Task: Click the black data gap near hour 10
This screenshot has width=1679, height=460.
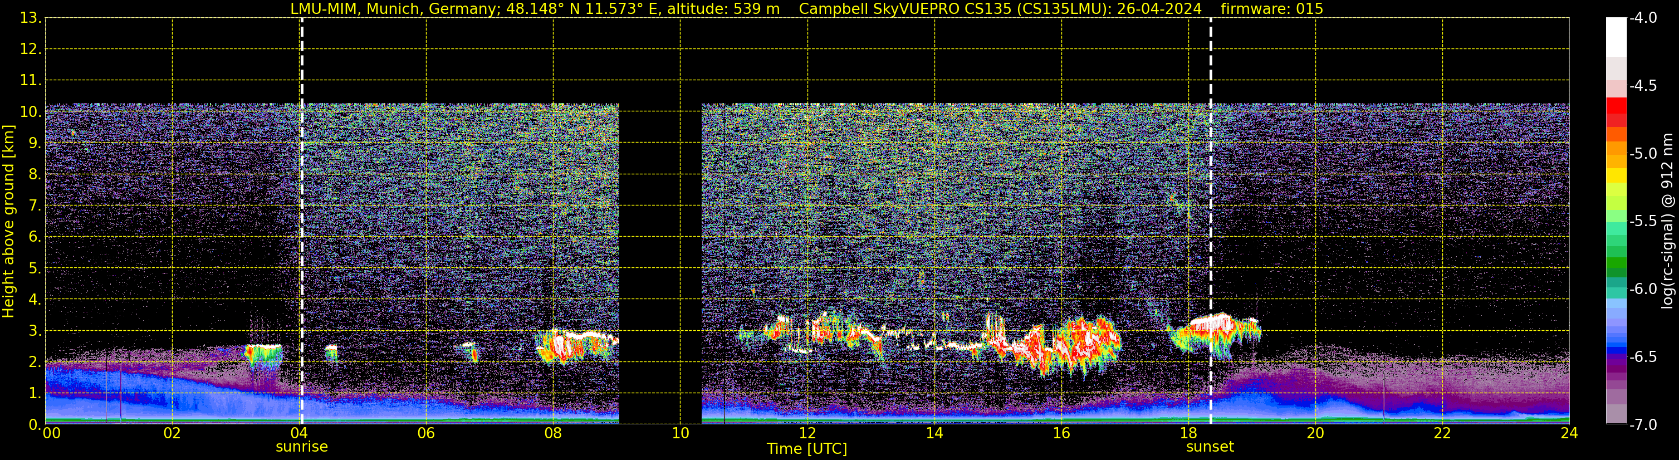Action: (x=660, y=264)
